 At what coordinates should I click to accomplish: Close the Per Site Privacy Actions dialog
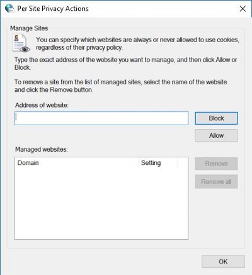(x=243, y=9)
